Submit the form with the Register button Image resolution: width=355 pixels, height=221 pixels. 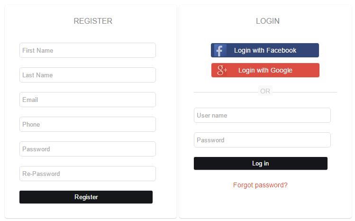tap(86, 197)
